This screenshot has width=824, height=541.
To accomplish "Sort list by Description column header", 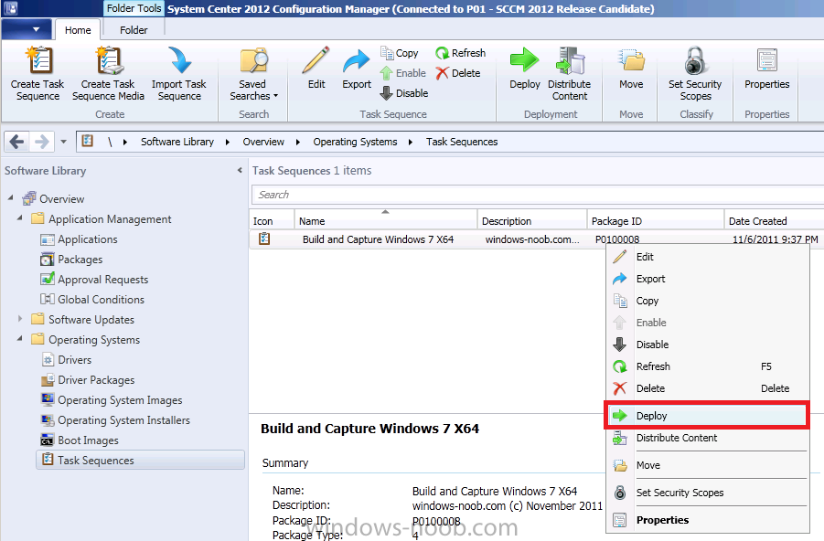I will [532, 220].
